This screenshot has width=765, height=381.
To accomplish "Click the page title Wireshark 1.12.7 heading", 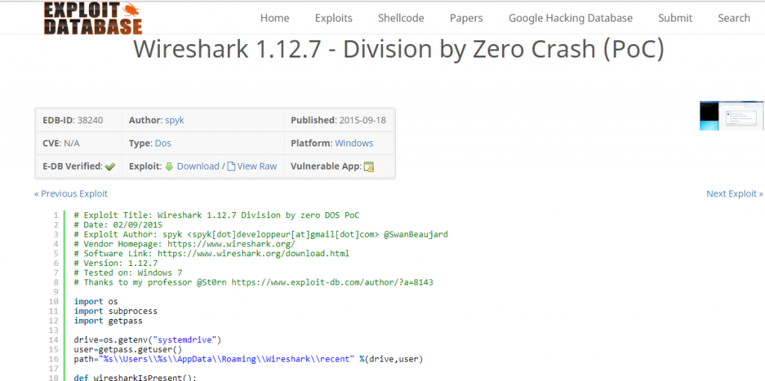I will [399, 49].
